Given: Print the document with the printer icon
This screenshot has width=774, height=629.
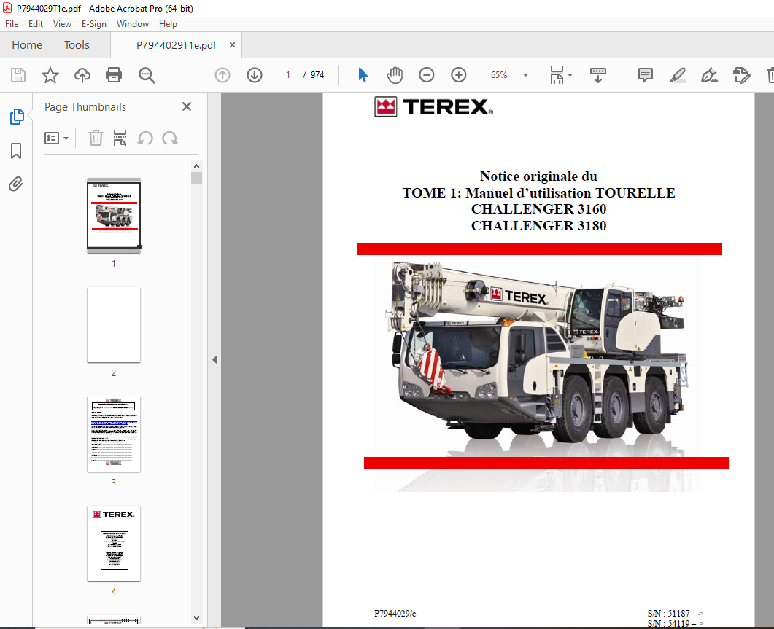Looking at the screenshot, I should (114, 75).
